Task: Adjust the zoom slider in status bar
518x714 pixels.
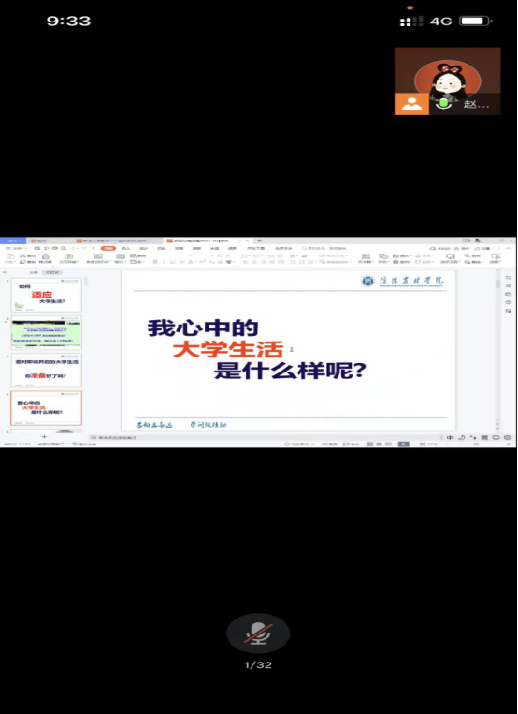Action: (x=476, y=444)
